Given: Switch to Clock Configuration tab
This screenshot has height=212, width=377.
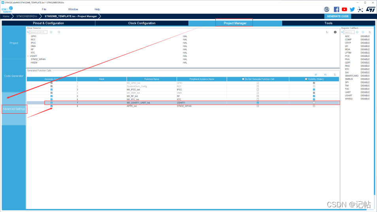Looking at the screenshot, I should pyautogui.click(x=141, y=23).
